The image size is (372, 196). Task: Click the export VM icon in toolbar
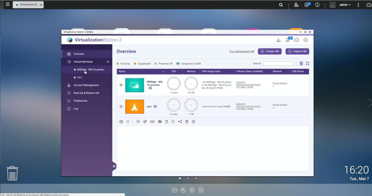[173, 122]
